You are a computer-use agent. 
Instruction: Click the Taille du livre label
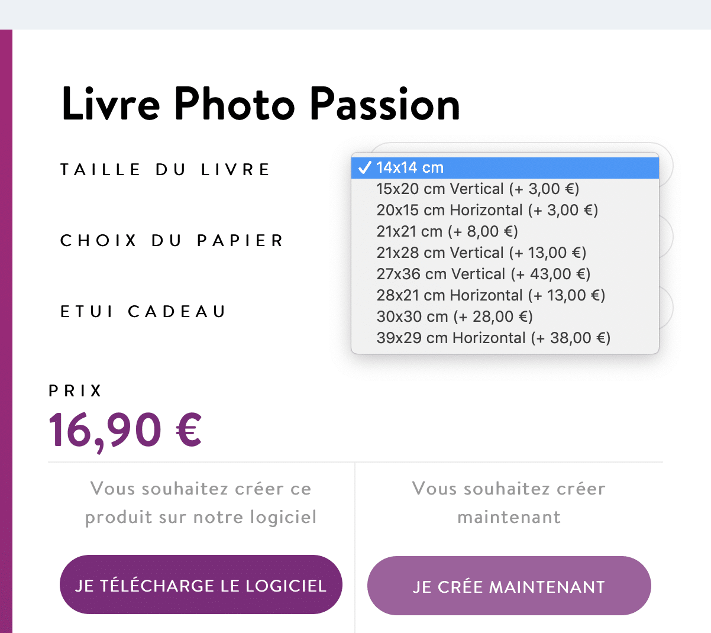pyautogui.click(x=165, y=170)
